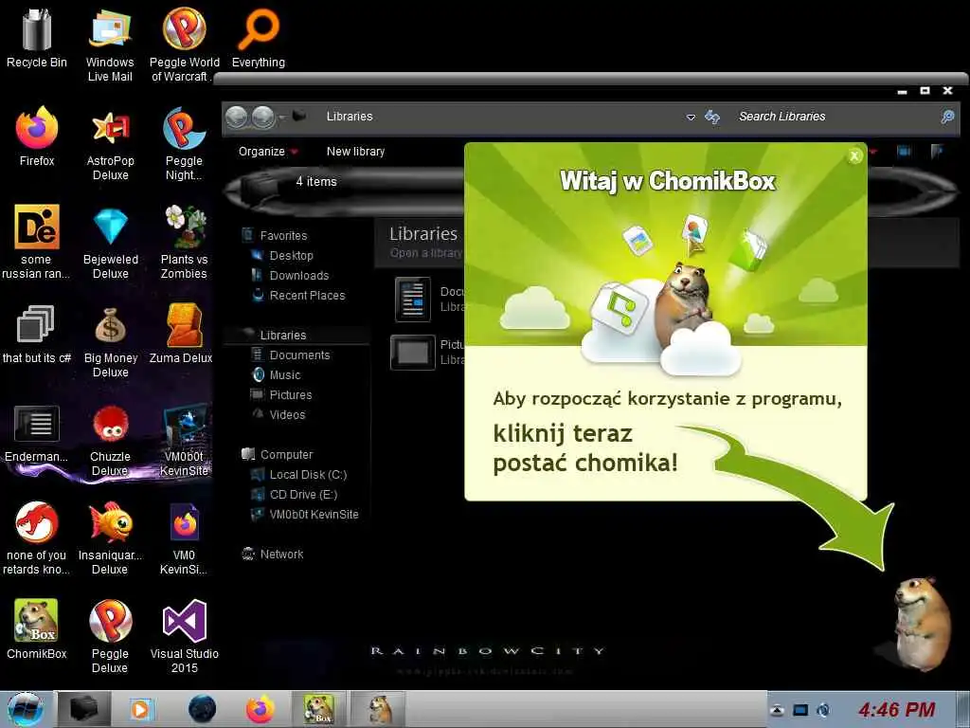This screenshot has height=728, width=970.
Task: Open the Peggle Nights shortcut
Action: click(184, 142)
